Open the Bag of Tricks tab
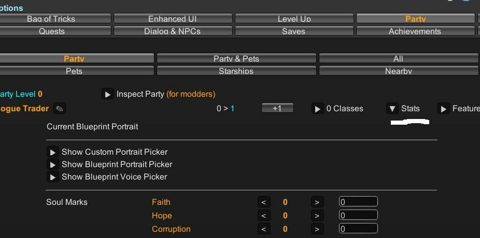This screenshot has height=238, width=480. [51, 19]
